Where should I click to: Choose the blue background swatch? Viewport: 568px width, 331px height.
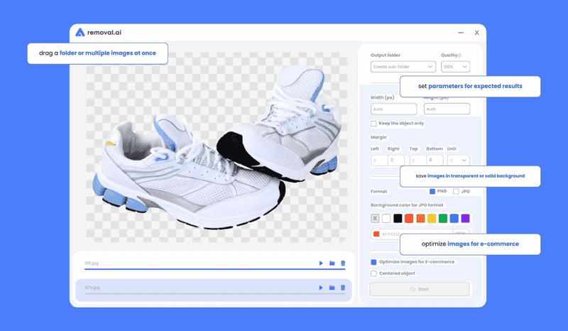454,218
